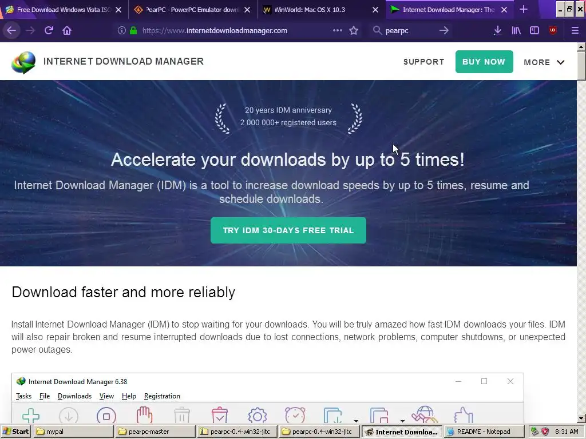
Task: Bookmark this page with the star icon
Action: 354,31
